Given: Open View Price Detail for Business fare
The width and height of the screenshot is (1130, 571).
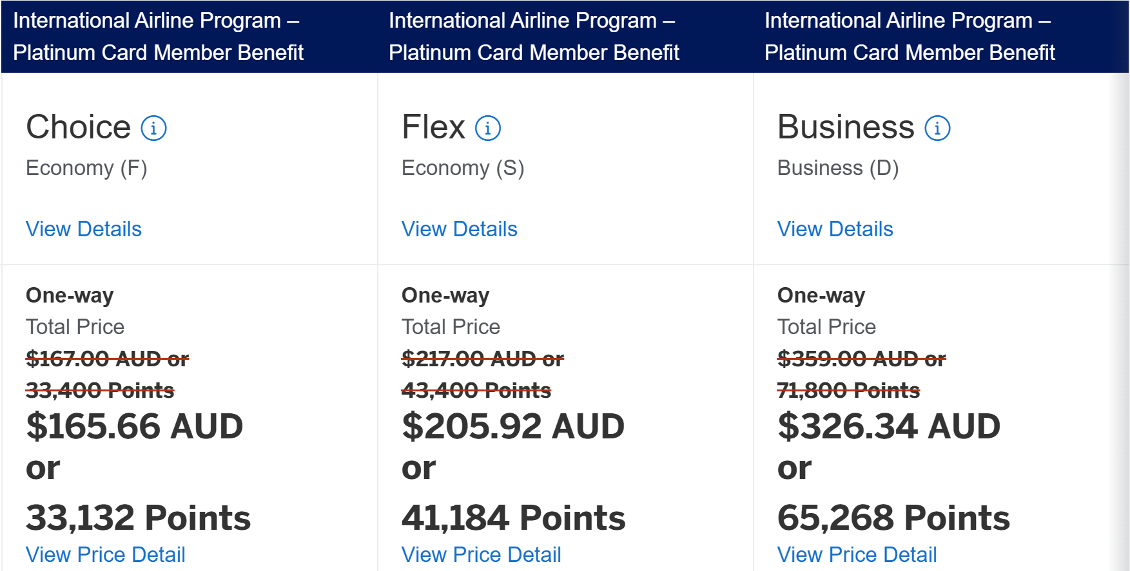Looking at the screenshot, I should [x=857, y=555].
